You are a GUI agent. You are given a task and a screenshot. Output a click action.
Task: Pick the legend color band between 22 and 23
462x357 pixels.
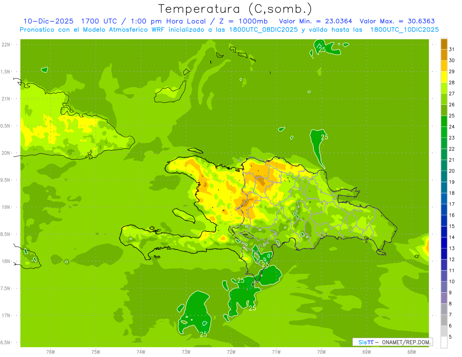pos(444,143)
